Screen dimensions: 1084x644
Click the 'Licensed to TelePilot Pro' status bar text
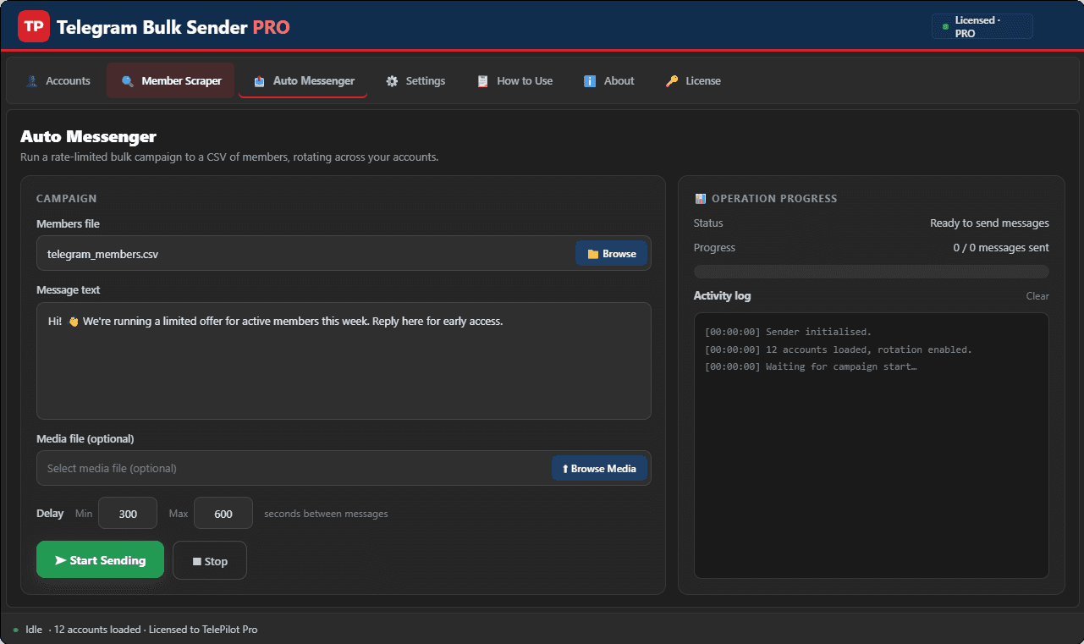click(203, 630)
